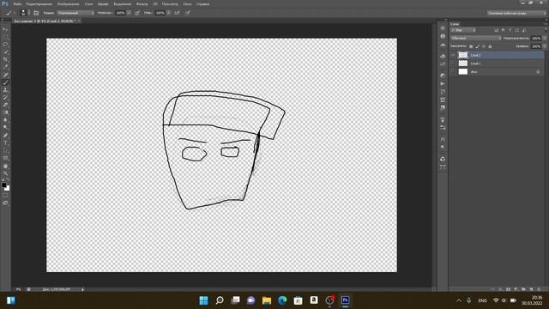Open the Actions panel play icon
The width and height of the screenshot is (549, 309).
pyautogui.click(x=443, y=84)
